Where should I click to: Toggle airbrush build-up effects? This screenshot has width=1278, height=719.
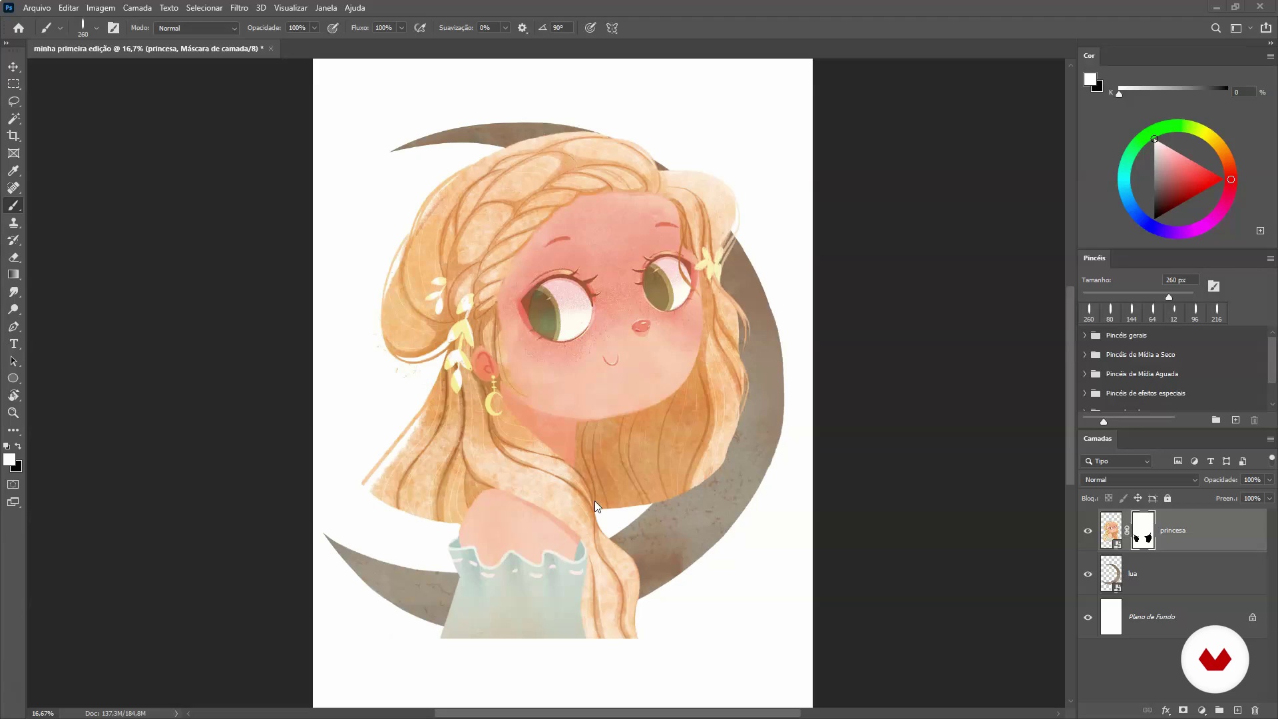tap(420, 28)
